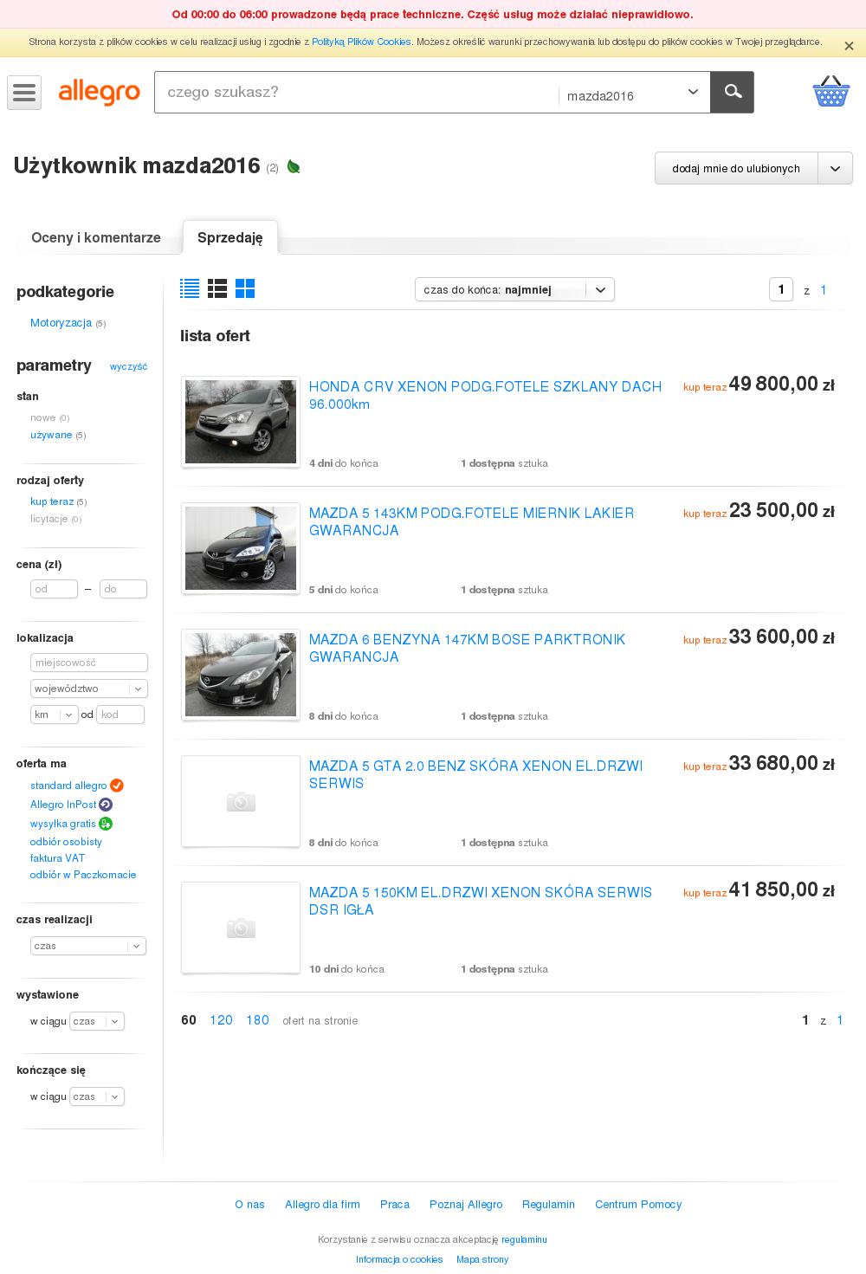Open kończące się w ciągu dropdown

[97, 1096]
